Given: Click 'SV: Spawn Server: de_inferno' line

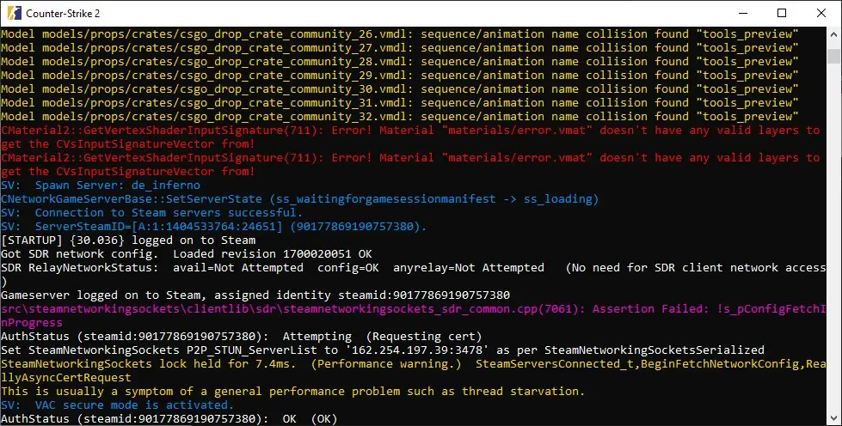Looking at the screenshot, I should [x=101, y=186].
